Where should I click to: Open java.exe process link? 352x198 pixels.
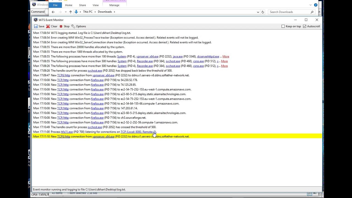tap(178, 57)
